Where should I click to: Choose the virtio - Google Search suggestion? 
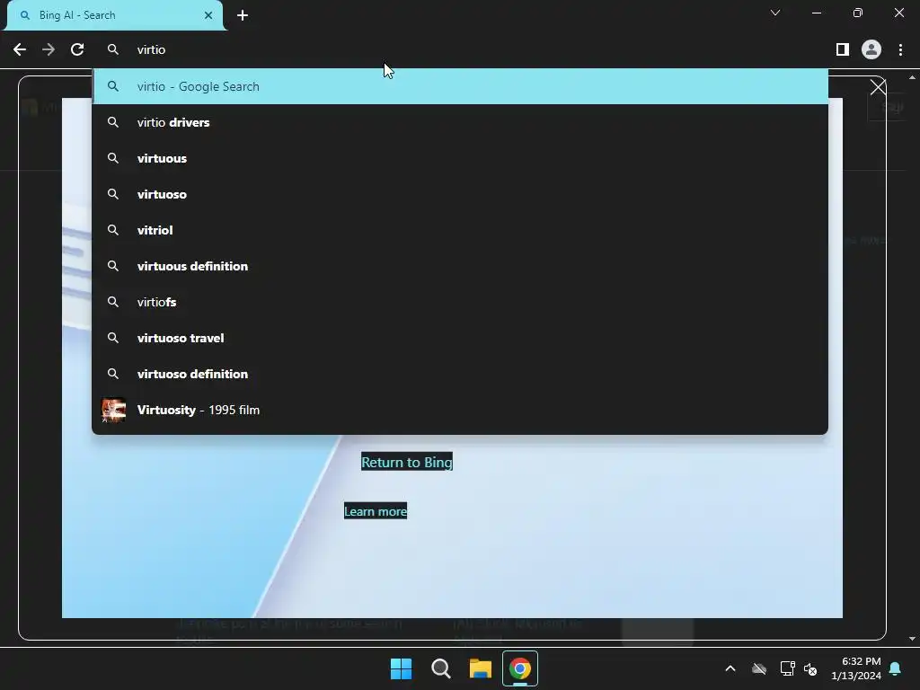click(460, 86)
